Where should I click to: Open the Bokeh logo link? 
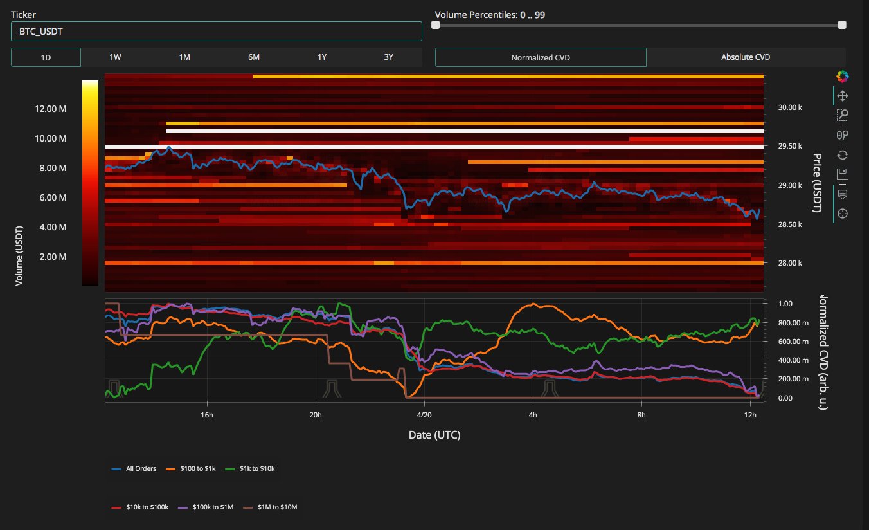click(841, 76)
